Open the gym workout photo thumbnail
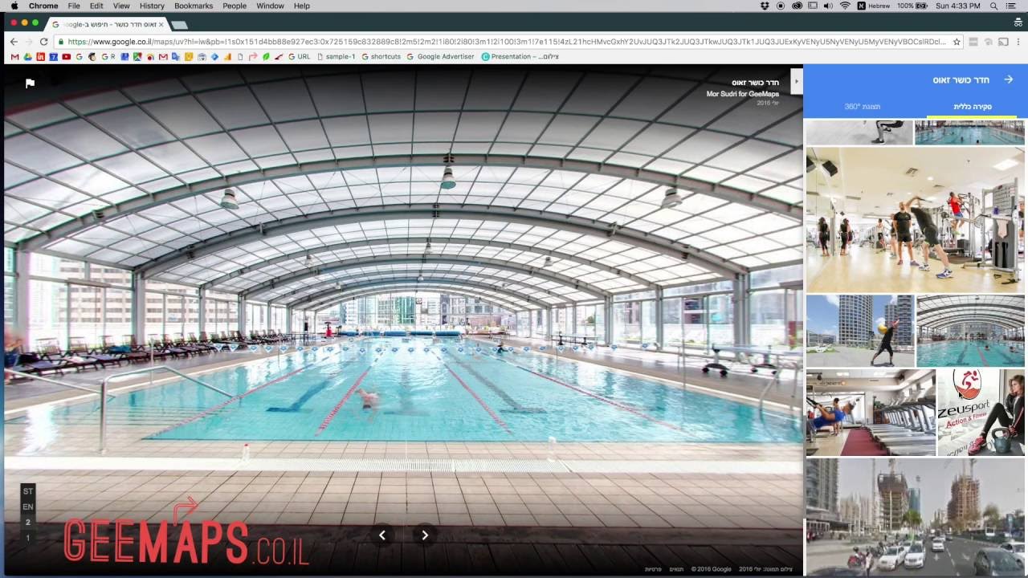The height and width of the screenshot is (578, 1028). pyautogui.click(x=915, y=220)
